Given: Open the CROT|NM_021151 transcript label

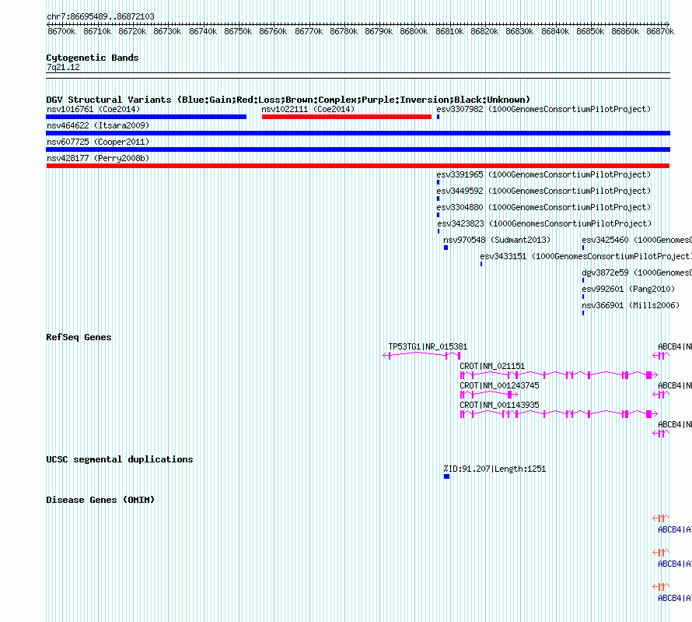Looking at the screenshot, I should pyautogui.click(x=492, y=366).
